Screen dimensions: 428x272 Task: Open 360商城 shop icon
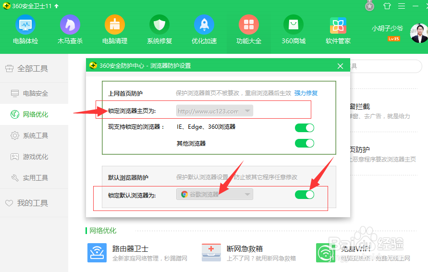(x=293, y=25)
